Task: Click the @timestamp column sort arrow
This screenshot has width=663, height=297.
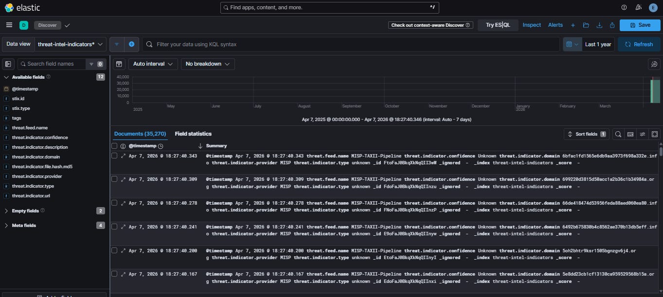Action: [200, 146]
